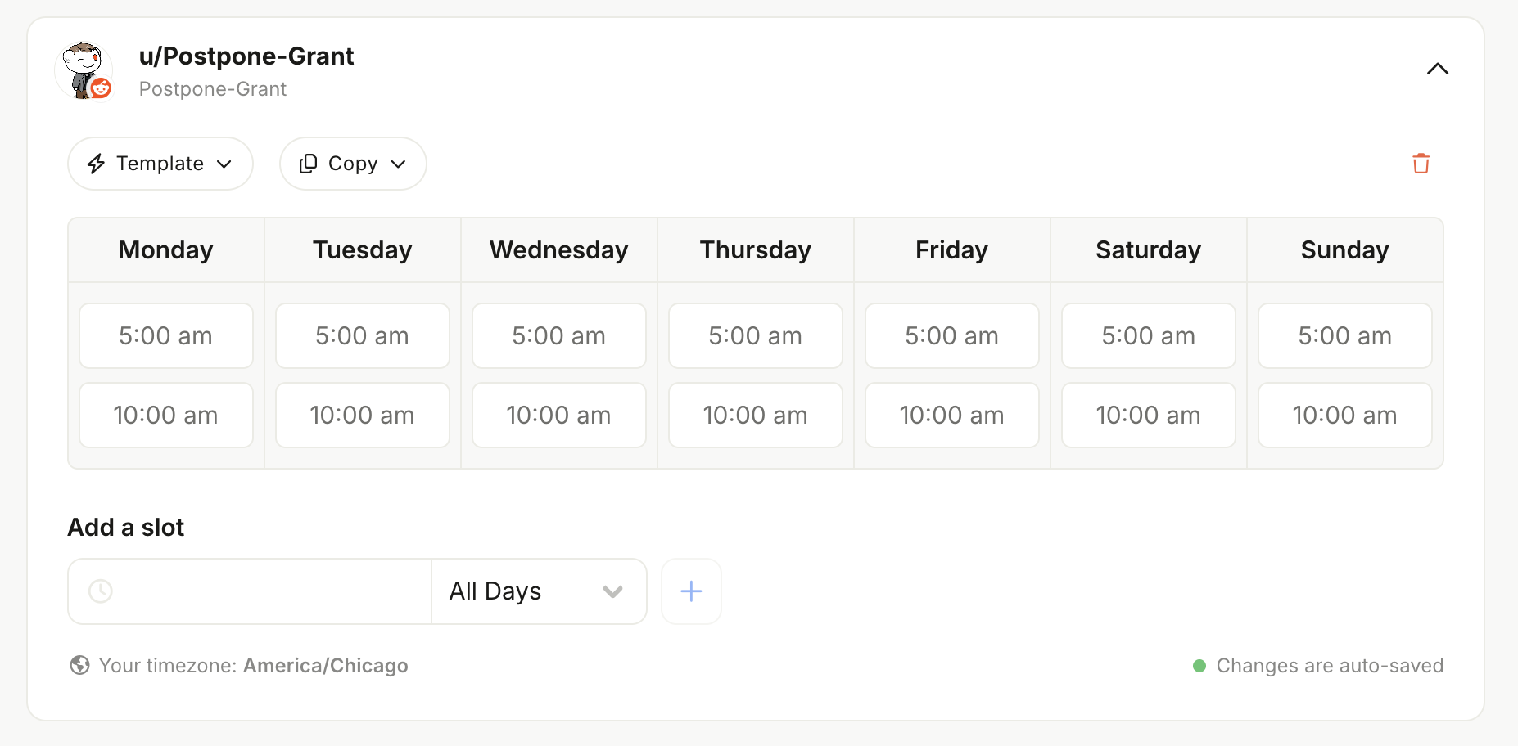
Task: Click Friday 5:00 am time slot
Action: [x=952, y=336]
